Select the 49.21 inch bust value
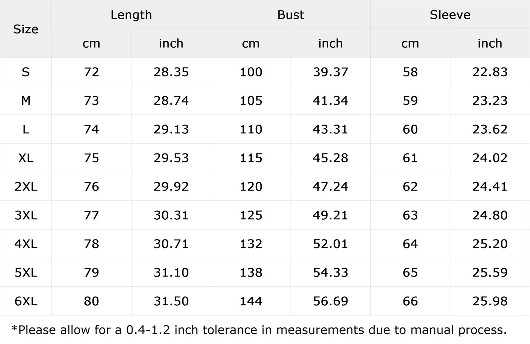This screenshot has height=344, width=530. [330, 215]
